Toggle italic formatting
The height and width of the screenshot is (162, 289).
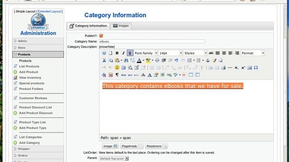[x=123, y=53]
